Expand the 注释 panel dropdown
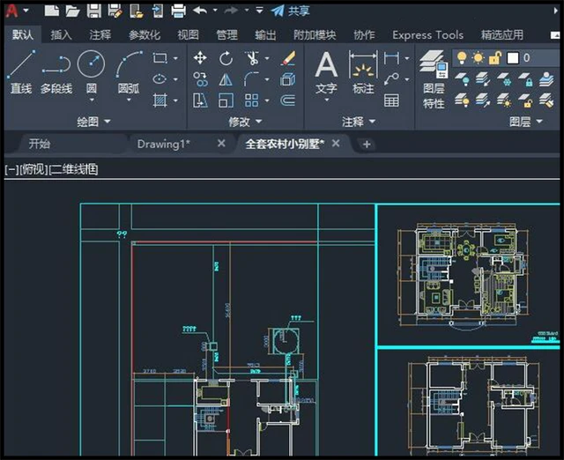Viewport: 564px width, 460px height. point(372,121)
